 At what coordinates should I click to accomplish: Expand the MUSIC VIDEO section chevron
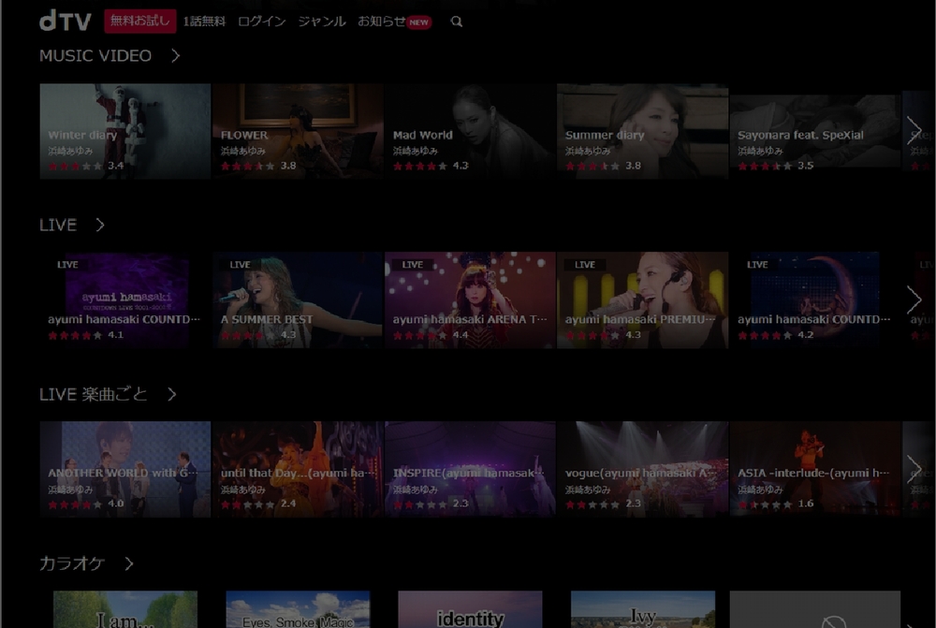tap(176, 55)
